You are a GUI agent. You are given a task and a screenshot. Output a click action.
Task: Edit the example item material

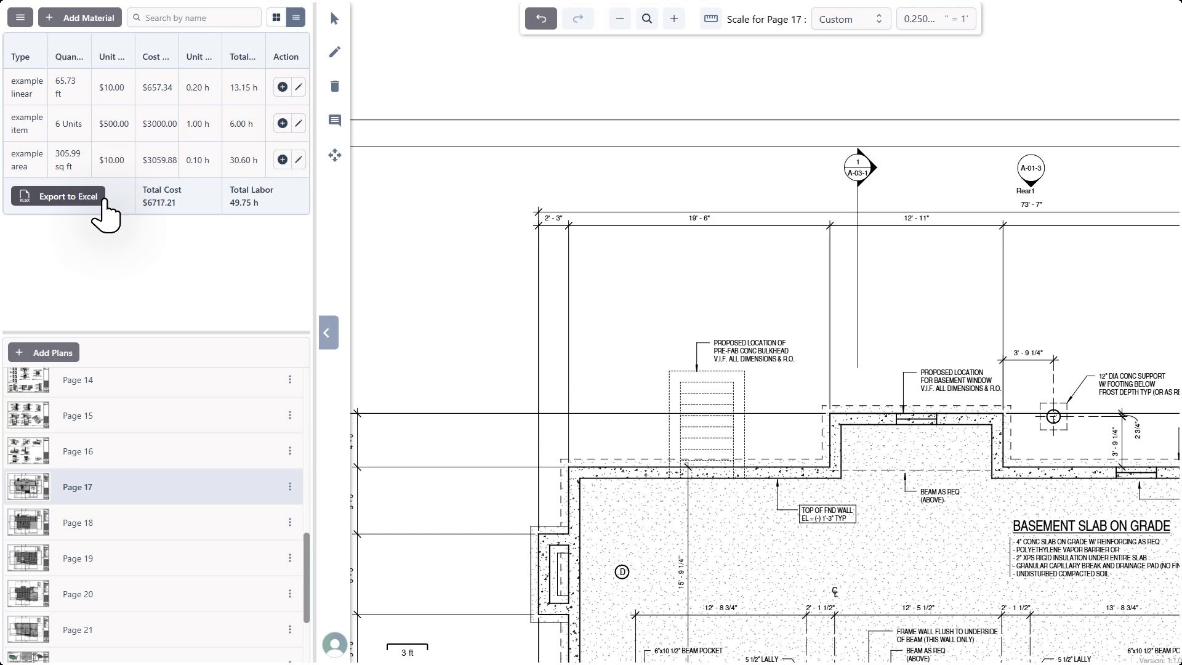298,123
